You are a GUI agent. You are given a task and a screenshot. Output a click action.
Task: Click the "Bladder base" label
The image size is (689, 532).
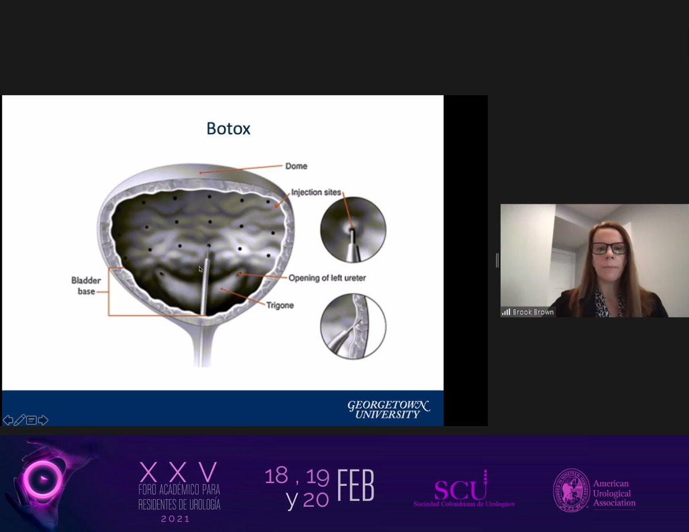(86, 286)
